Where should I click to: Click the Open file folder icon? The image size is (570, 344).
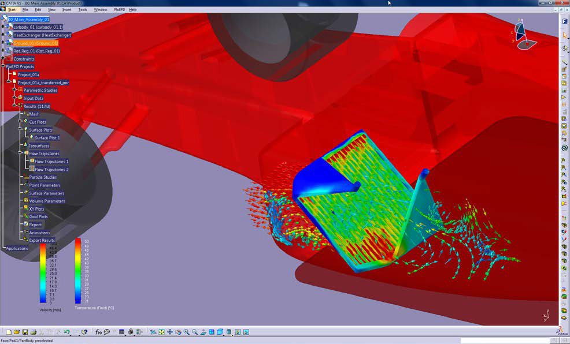tap(17, 332)
